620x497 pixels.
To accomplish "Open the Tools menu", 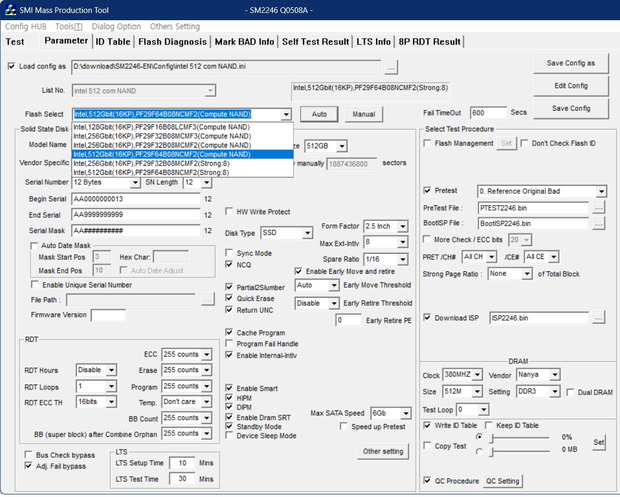I will coord(69,26).
